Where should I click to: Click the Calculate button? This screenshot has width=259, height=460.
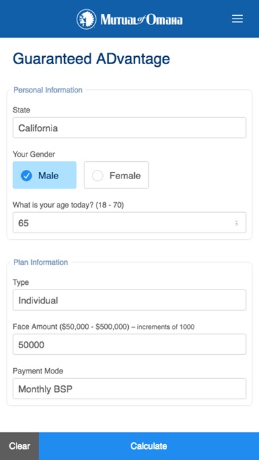[x=149, y=446]
